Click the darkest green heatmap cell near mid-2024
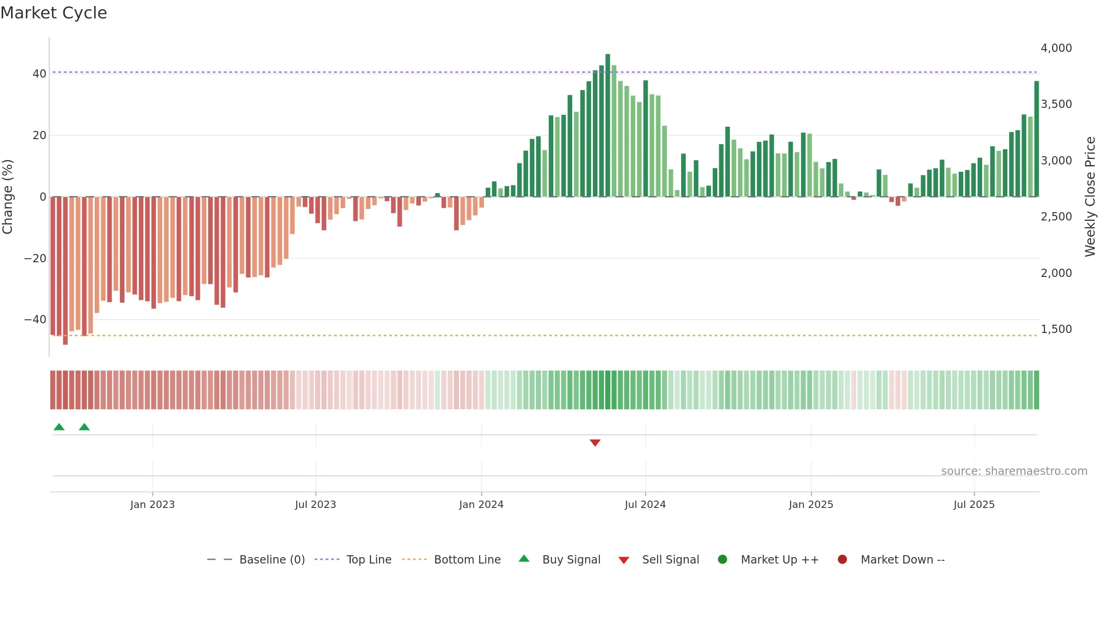 point(608,390)
